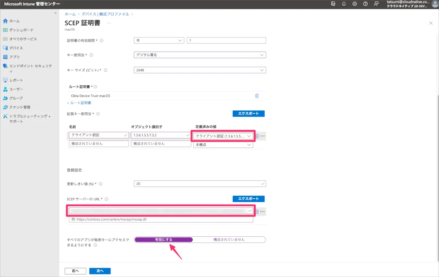Screen dimensions: 439x277
Task: Click the + ルート証明書 link
Action: (79, 103)
